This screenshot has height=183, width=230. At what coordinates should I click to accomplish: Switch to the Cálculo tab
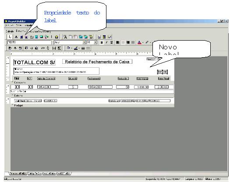[10, 31]
